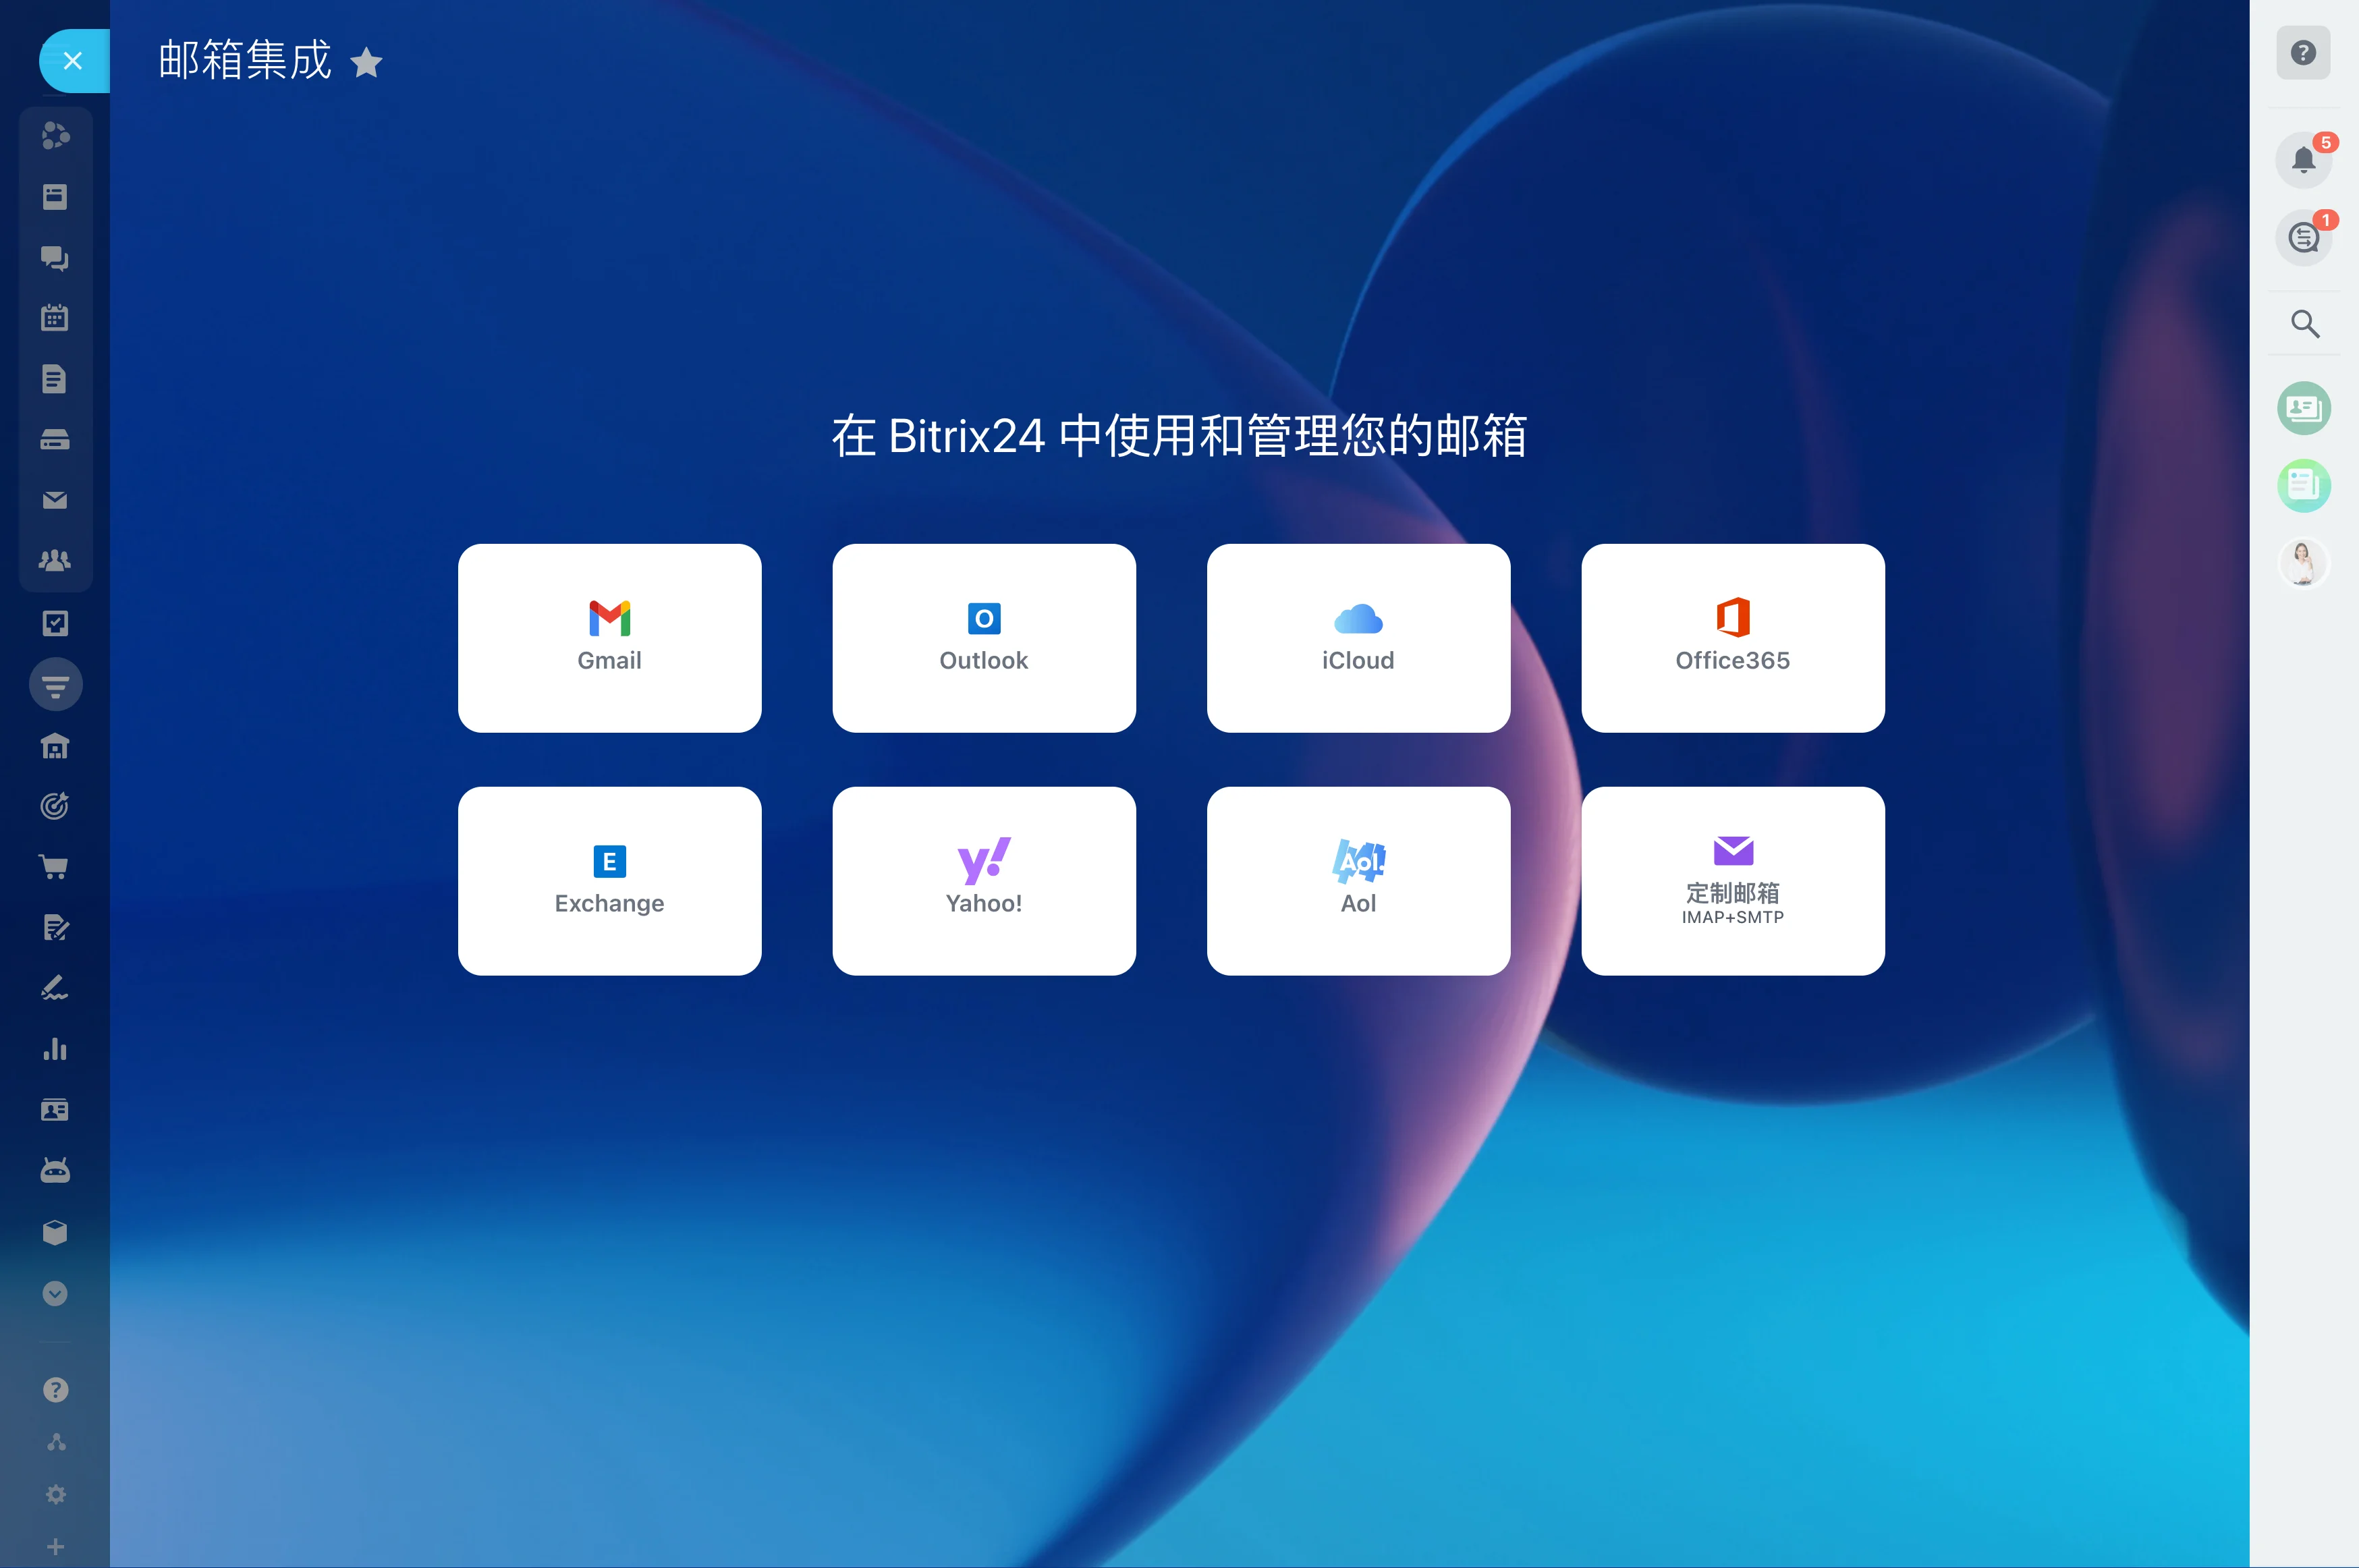Screen dimensions: 2359x1568
Task: Connect an Aol mailbox
Action: (1358, 881)
